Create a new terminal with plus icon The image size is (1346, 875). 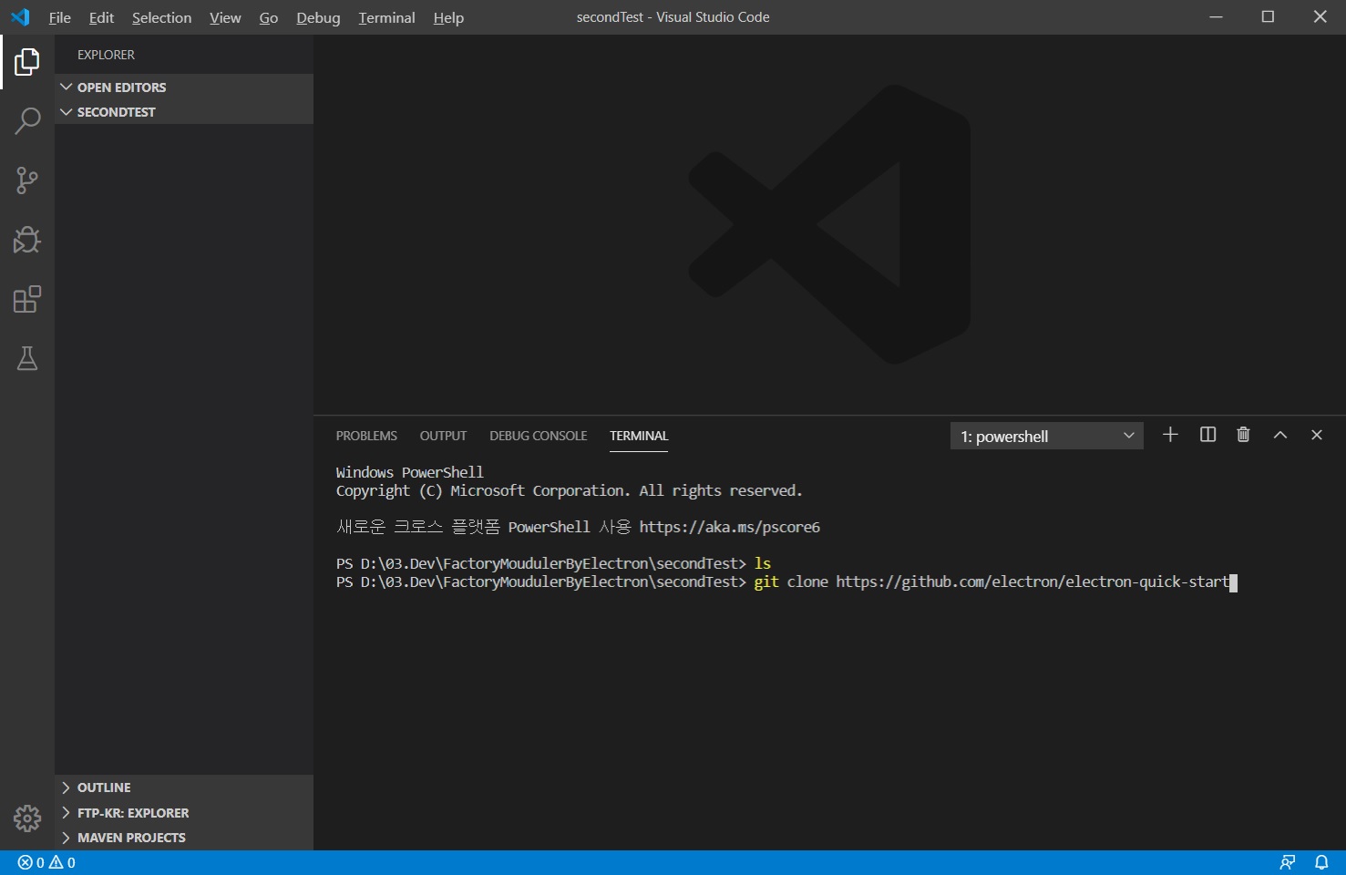coord(1170,435)
